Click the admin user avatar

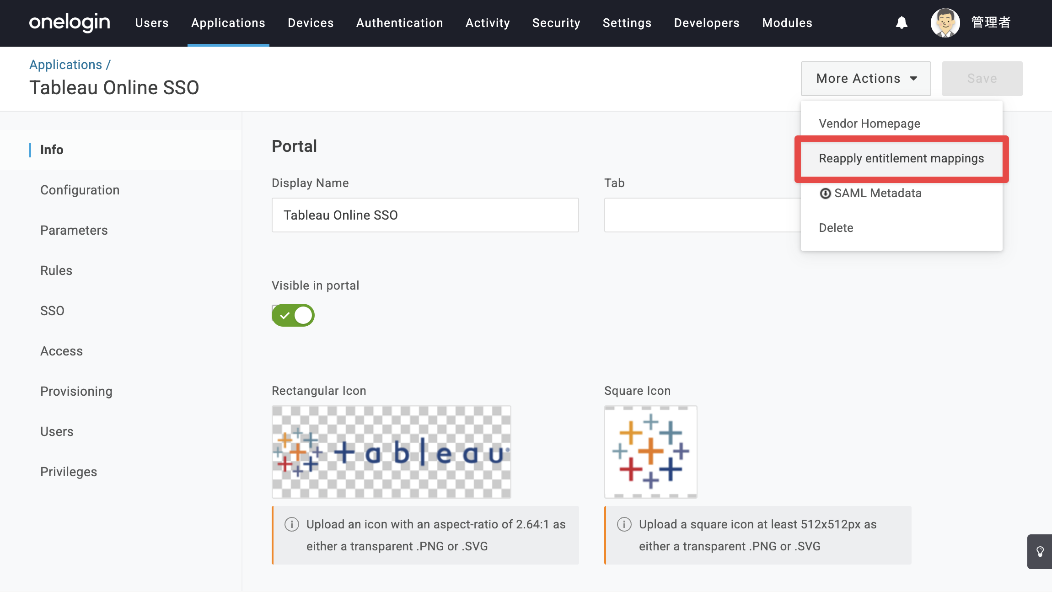coord(945,22)
